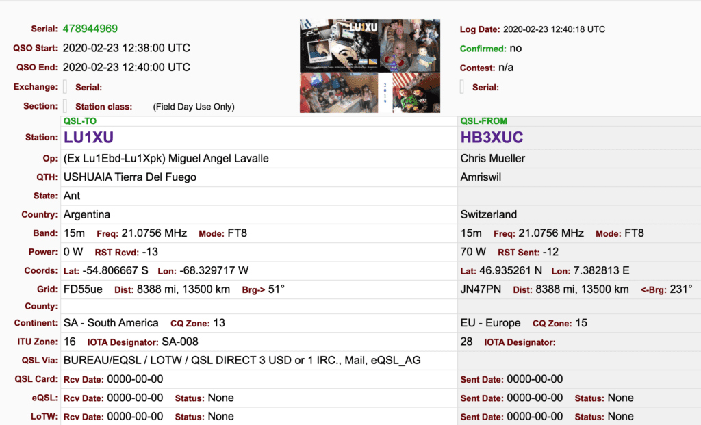Click the Power value '70 W'
Screen dimensions: 701x425
473,252
